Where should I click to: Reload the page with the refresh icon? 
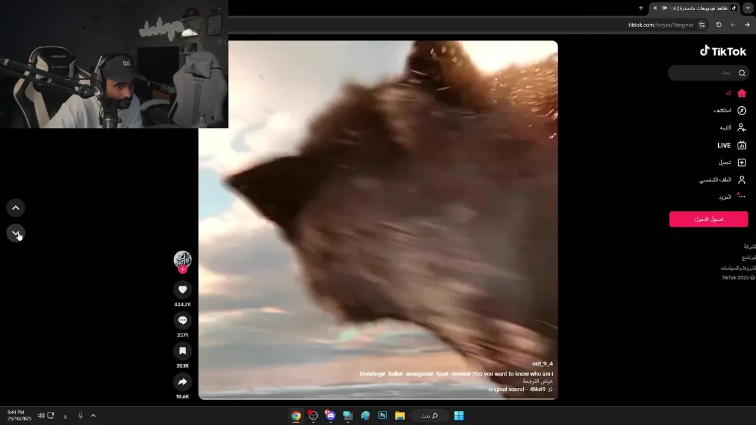[x=719, y=25]
